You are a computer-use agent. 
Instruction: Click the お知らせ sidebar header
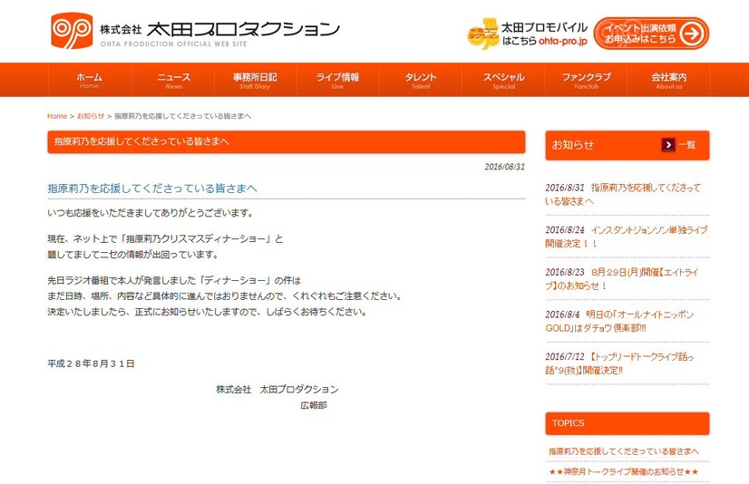click(627, 145)
